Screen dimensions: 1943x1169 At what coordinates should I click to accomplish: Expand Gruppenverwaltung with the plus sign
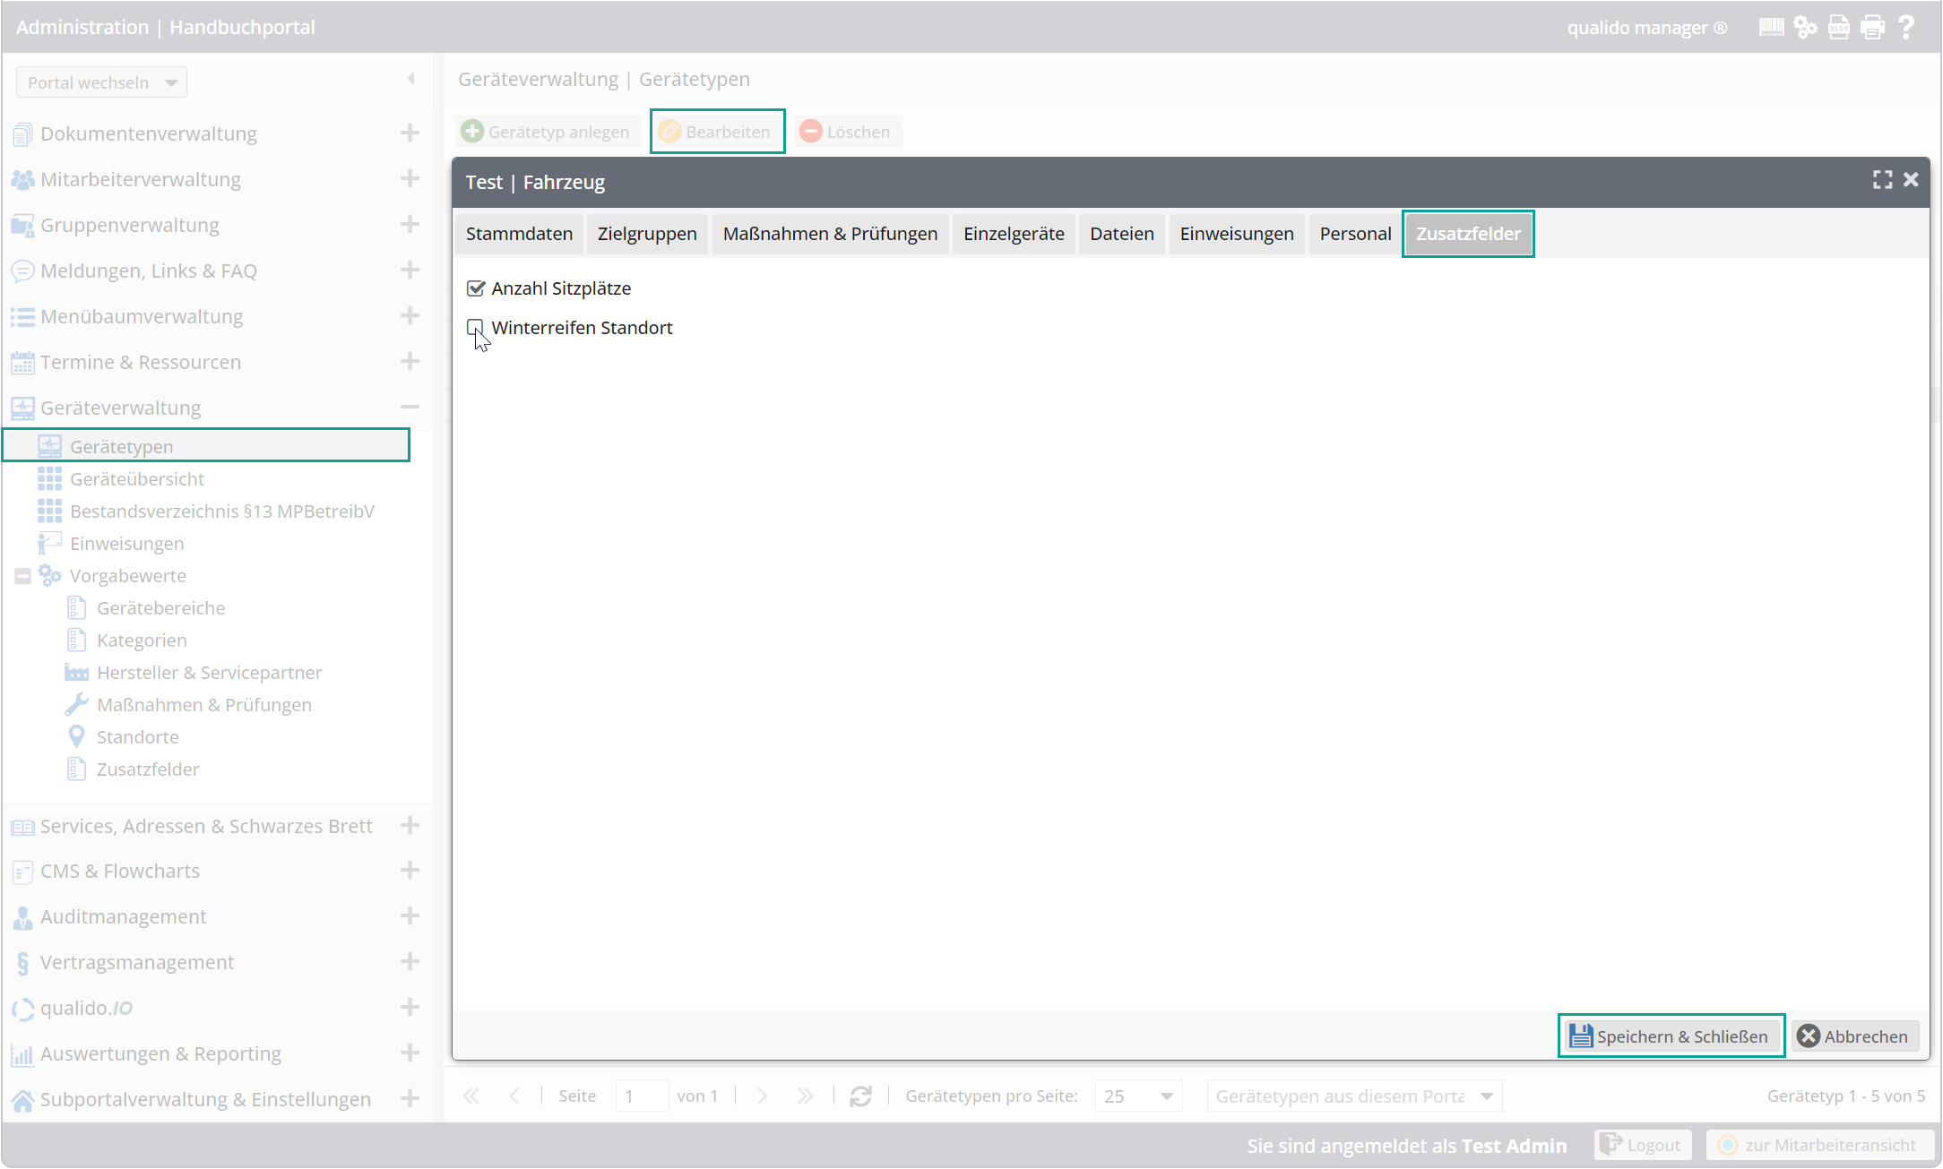click(410, 225)
